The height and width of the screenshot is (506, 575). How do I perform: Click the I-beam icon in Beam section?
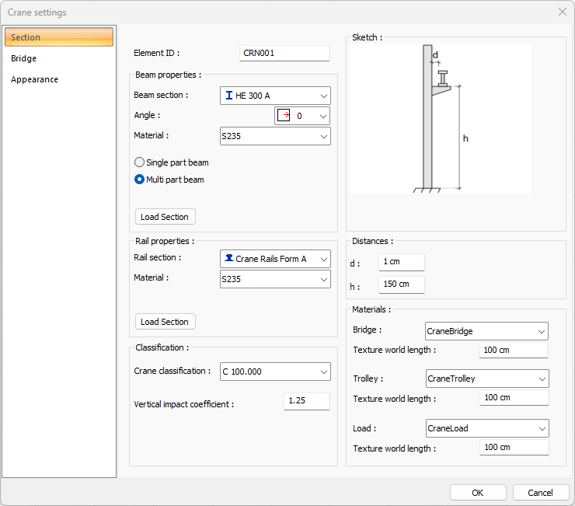point(229,96)
